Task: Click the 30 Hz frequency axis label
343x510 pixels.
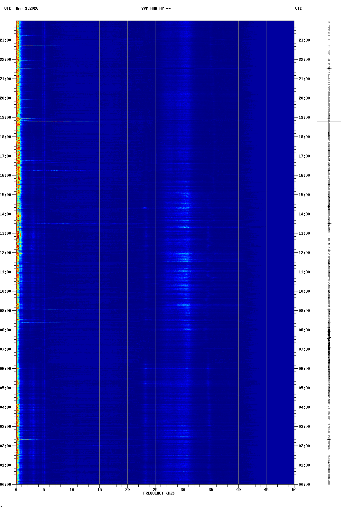Action: 183,490
